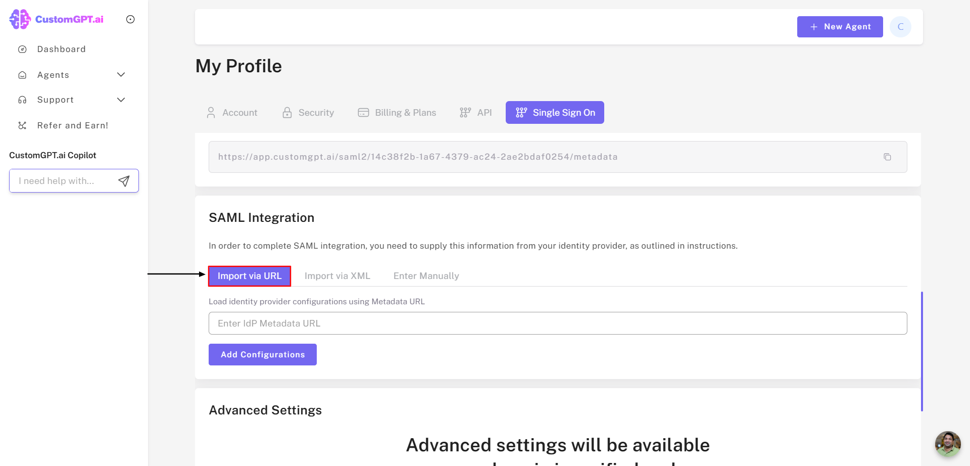Click the SAML Integration heading
Image resolution: width=970 pixels, height=466 pixels.
click(x=262, y=218)
